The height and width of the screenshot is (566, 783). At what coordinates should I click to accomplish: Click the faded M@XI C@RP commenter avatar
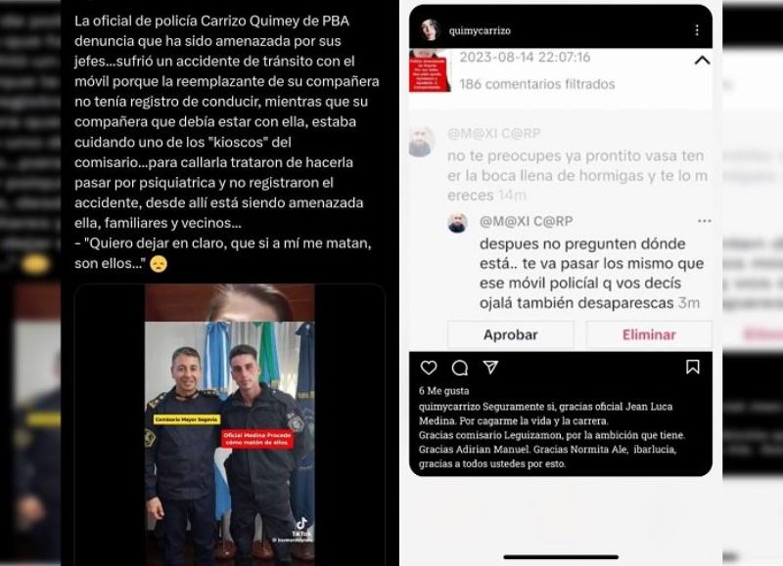coord(421,142)
